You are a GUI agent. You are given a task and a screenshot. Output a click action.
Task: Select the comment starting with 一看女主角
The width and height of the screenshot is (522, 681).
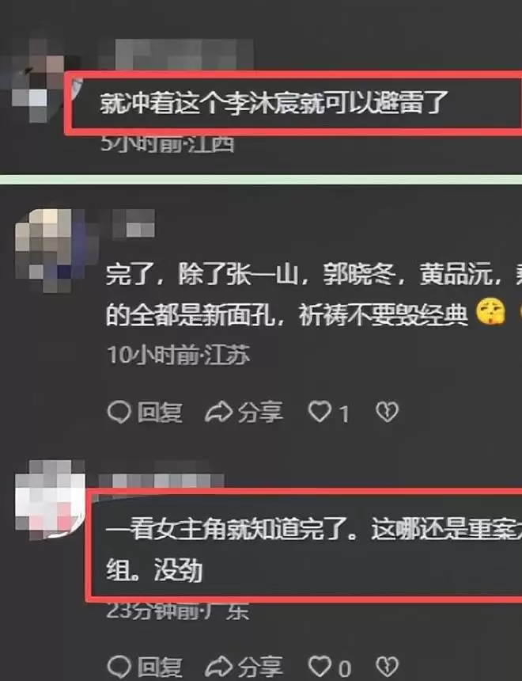(313, 550)
